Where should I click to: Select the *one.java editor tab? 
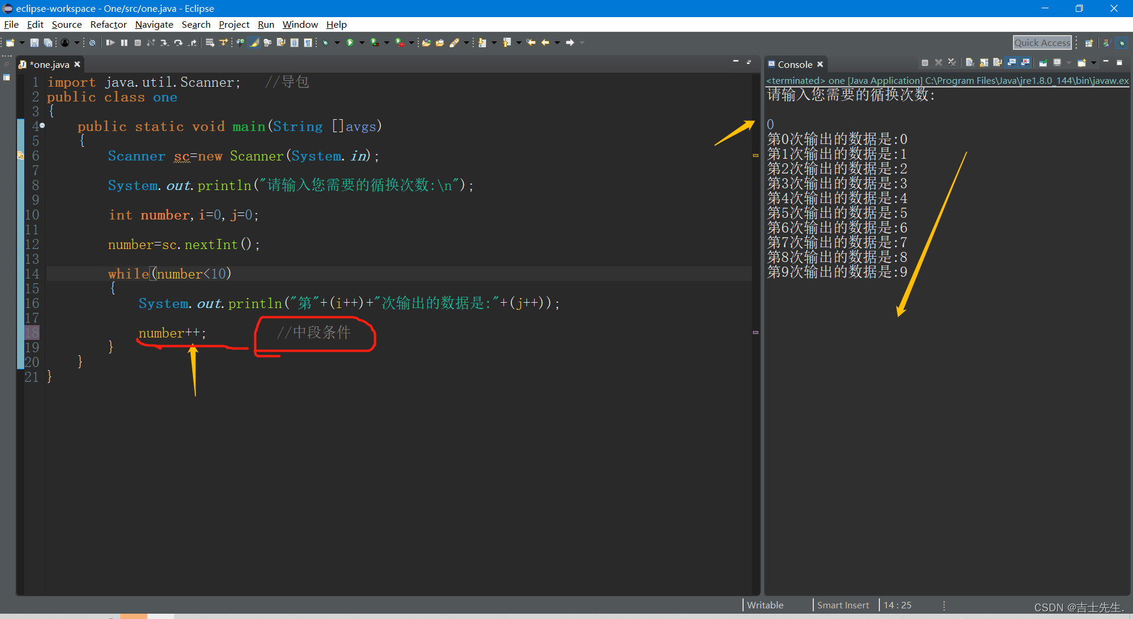(x=50, y=64)
